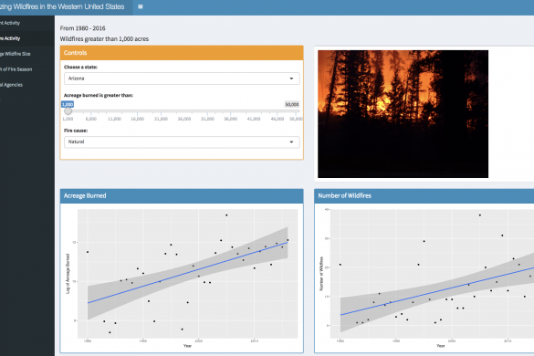Viewport: 534px width, 356px height.
Task: Click the 'Number of Wildfires' chart header
Action: click(x=424, y=196)
